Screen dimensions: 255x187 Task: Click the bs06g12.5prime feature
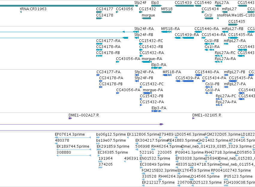[98, 138]
